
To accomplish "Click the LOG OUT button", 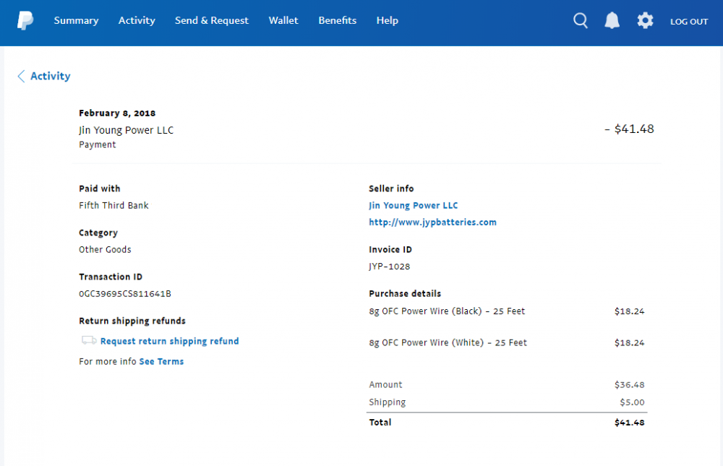I will click(x=689, y=22).
